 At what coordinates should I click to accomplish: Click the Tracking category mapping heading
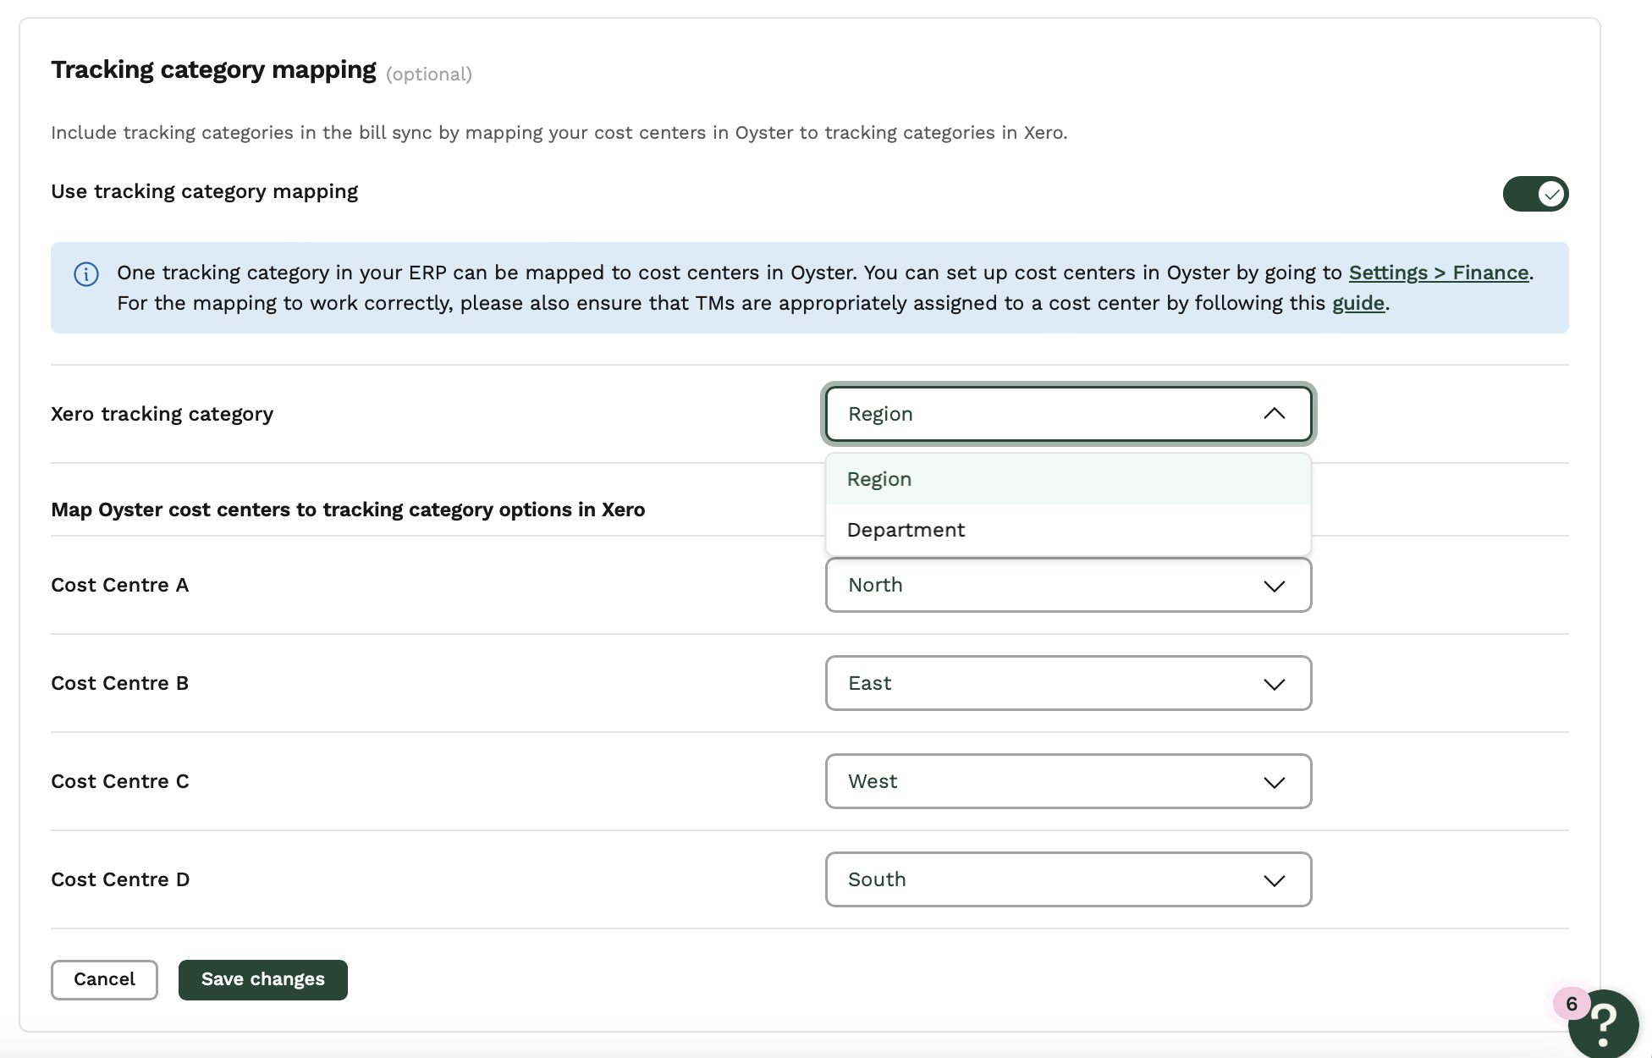(x=213, y=69)
